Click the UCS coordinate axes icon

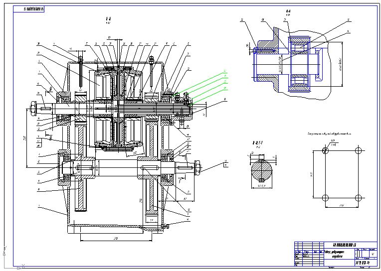click(13, 258)
